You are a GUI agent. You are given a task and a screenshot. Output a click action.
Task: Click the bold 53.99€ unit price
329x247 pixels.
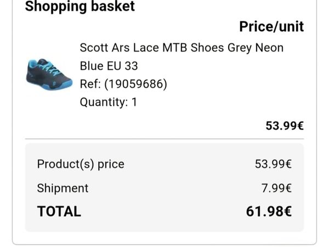coord(285,126)
